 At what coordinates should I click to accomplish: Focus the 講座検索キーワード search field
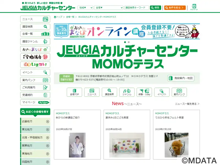(x=136, y=8)
